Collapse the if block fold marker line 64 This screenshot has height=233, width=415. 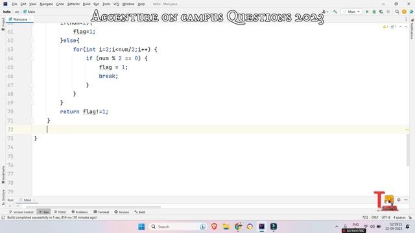pyautogui.click(x=32, y=58)
